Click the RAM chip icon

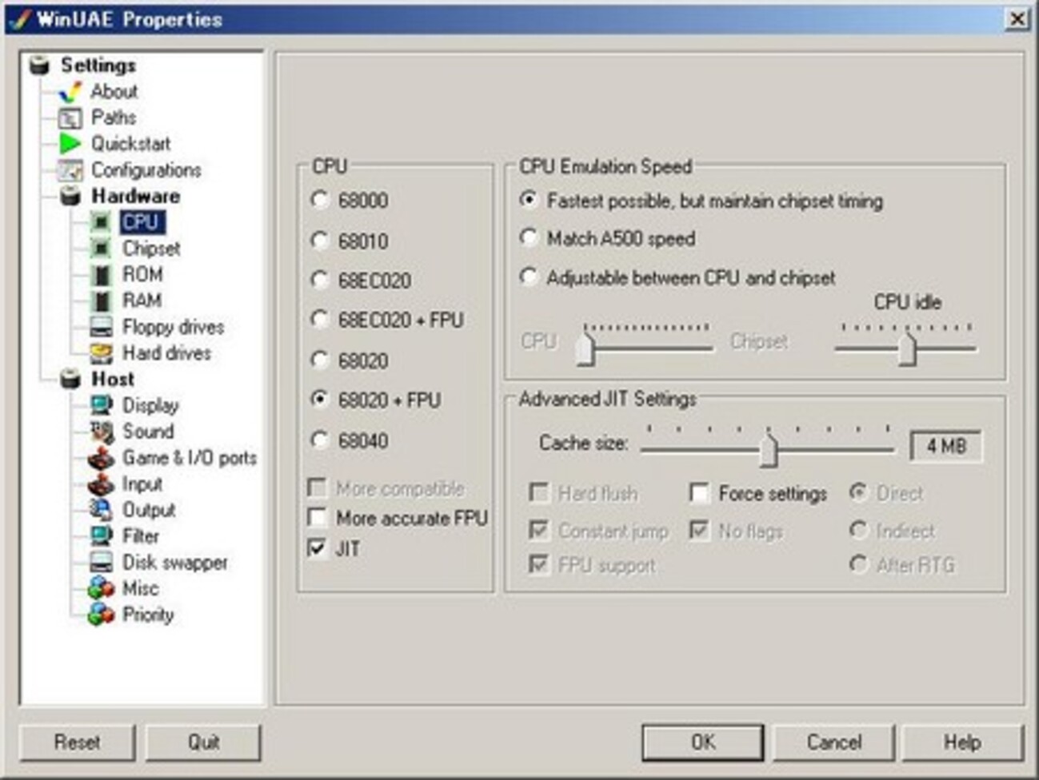[x=101, y=301]
